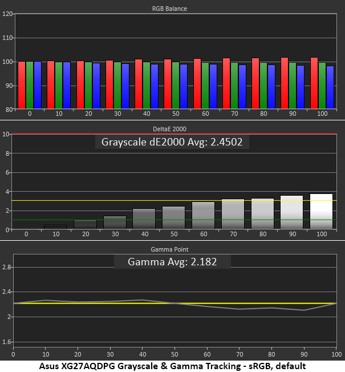Click the red bar at 100 in RGB Balance

click(x=314, y=83)
